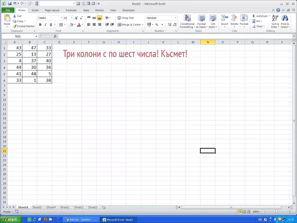Open the Merge & Center dropdown arrow

143,24
